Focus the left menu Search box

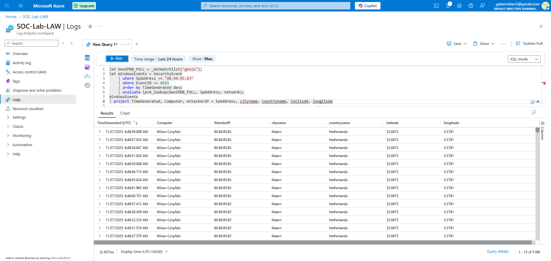pyautogui.click(x=32, y=43)
